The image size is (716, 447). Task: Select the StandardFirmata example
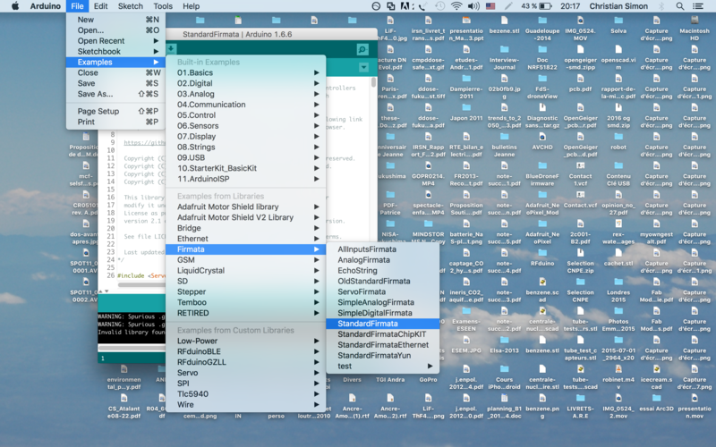click(x=383, y=324)
